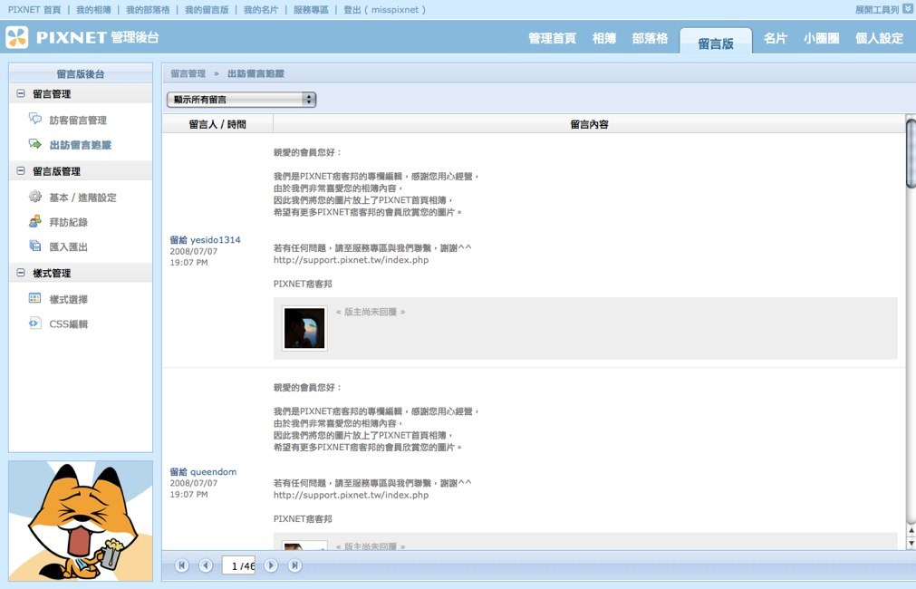
Task: Go to last page of messages
Action: pyautogui.click(x=294, y=565)
